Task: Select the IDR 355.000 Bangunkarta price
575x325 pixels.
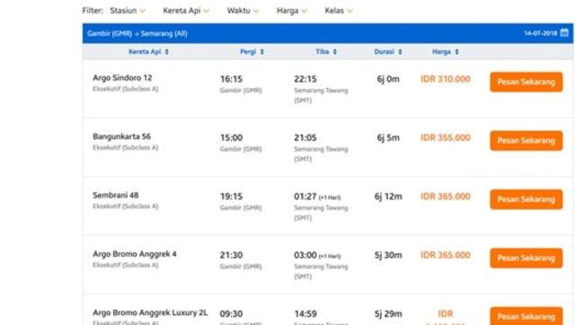Action: 446,137
